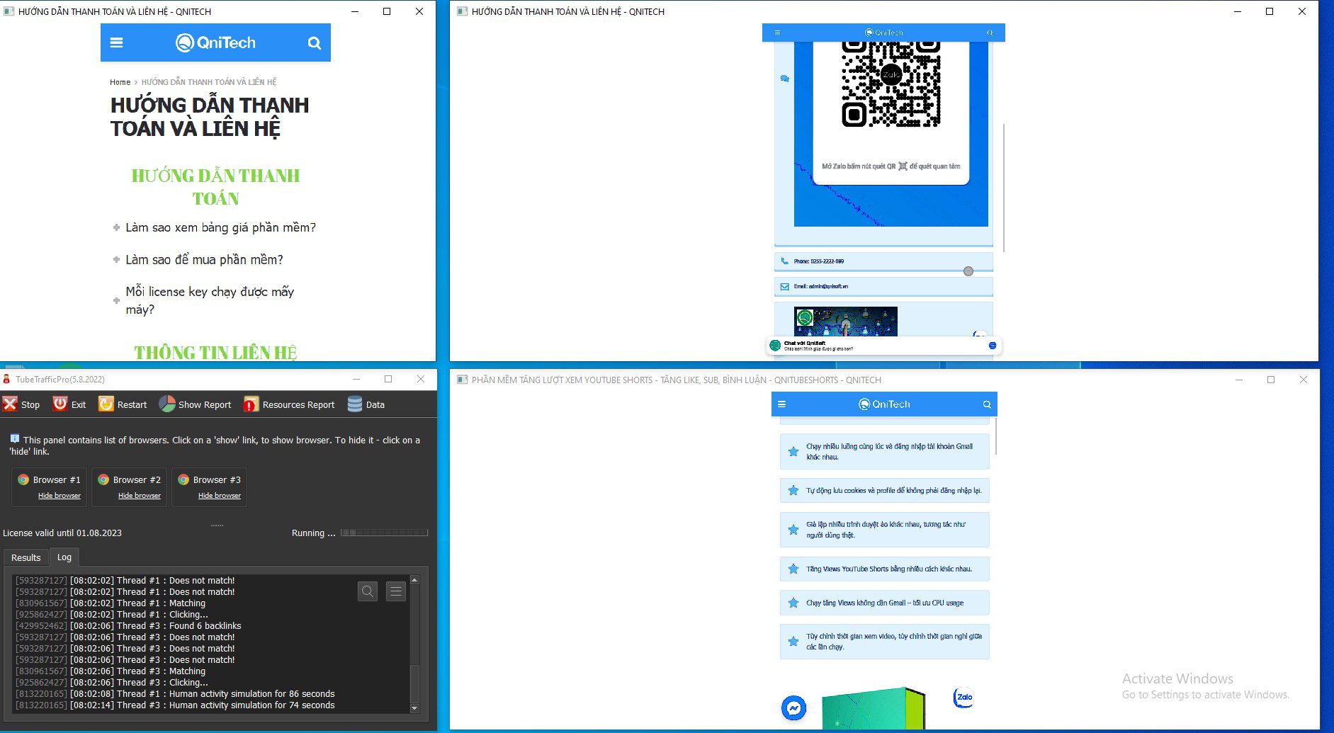1334x733 pixels.
Task: Click 'THÔNG TIN LIÊN HỆ' heading
Action: click(215, 352)
